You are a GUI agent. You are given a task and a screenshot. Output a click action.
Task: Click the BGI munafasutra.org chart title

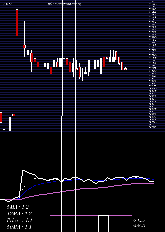[64, 4]
